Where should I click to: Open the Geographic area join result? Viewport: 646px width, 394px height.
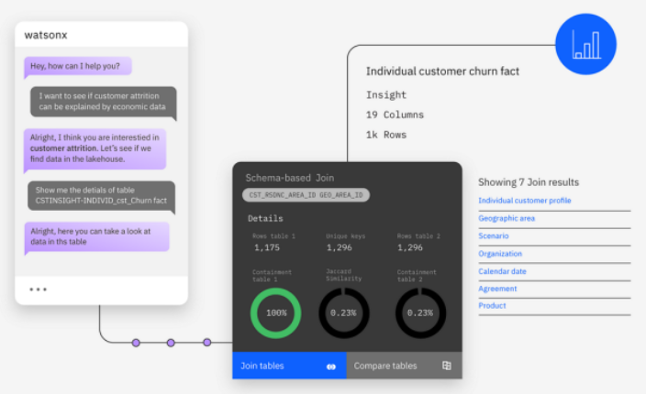tap(506, 218)
